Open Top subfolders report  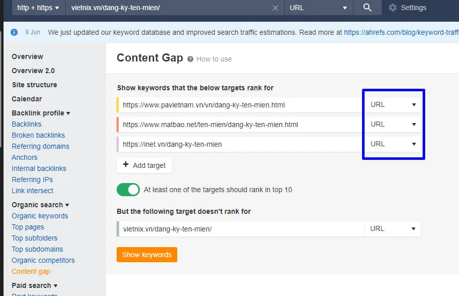pos(34,238)
